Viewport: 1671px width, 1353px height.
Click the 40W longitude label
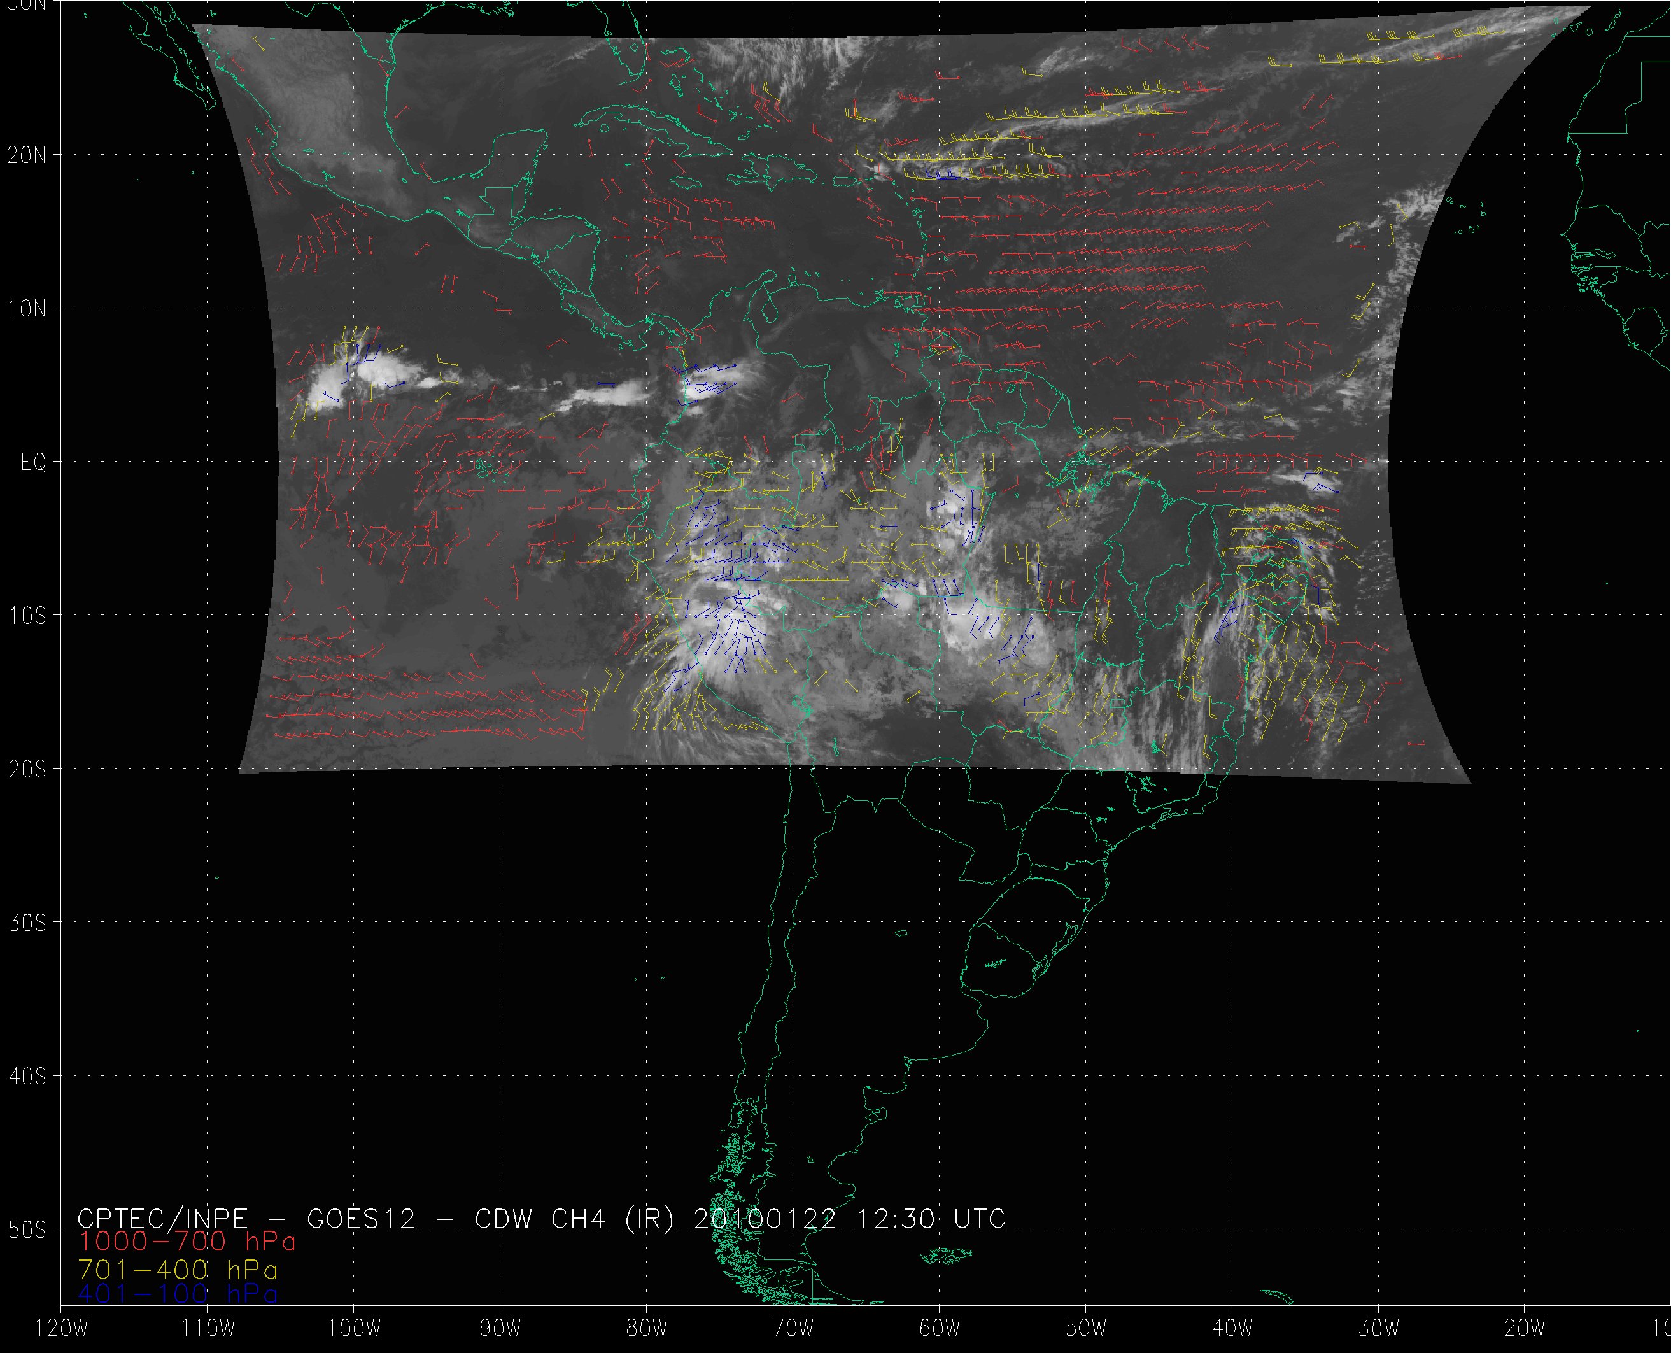(1232, 1329)
